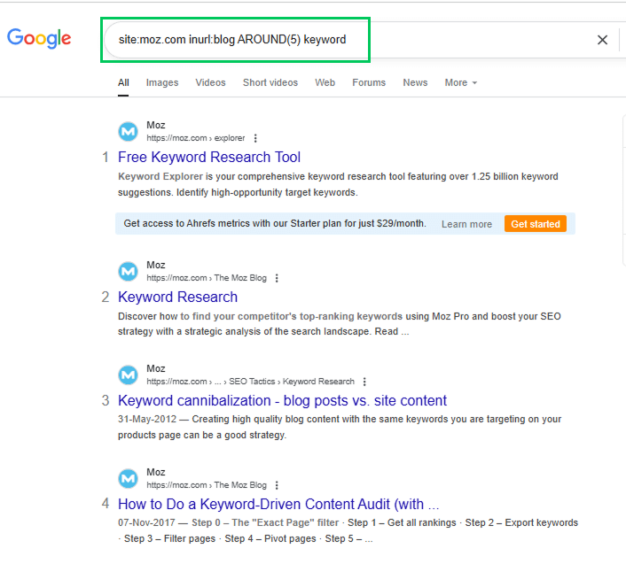Image resolution: width=626 pixels, height=564 pixels.
Task: Click the orange Get started button
Action: [536, 224]
